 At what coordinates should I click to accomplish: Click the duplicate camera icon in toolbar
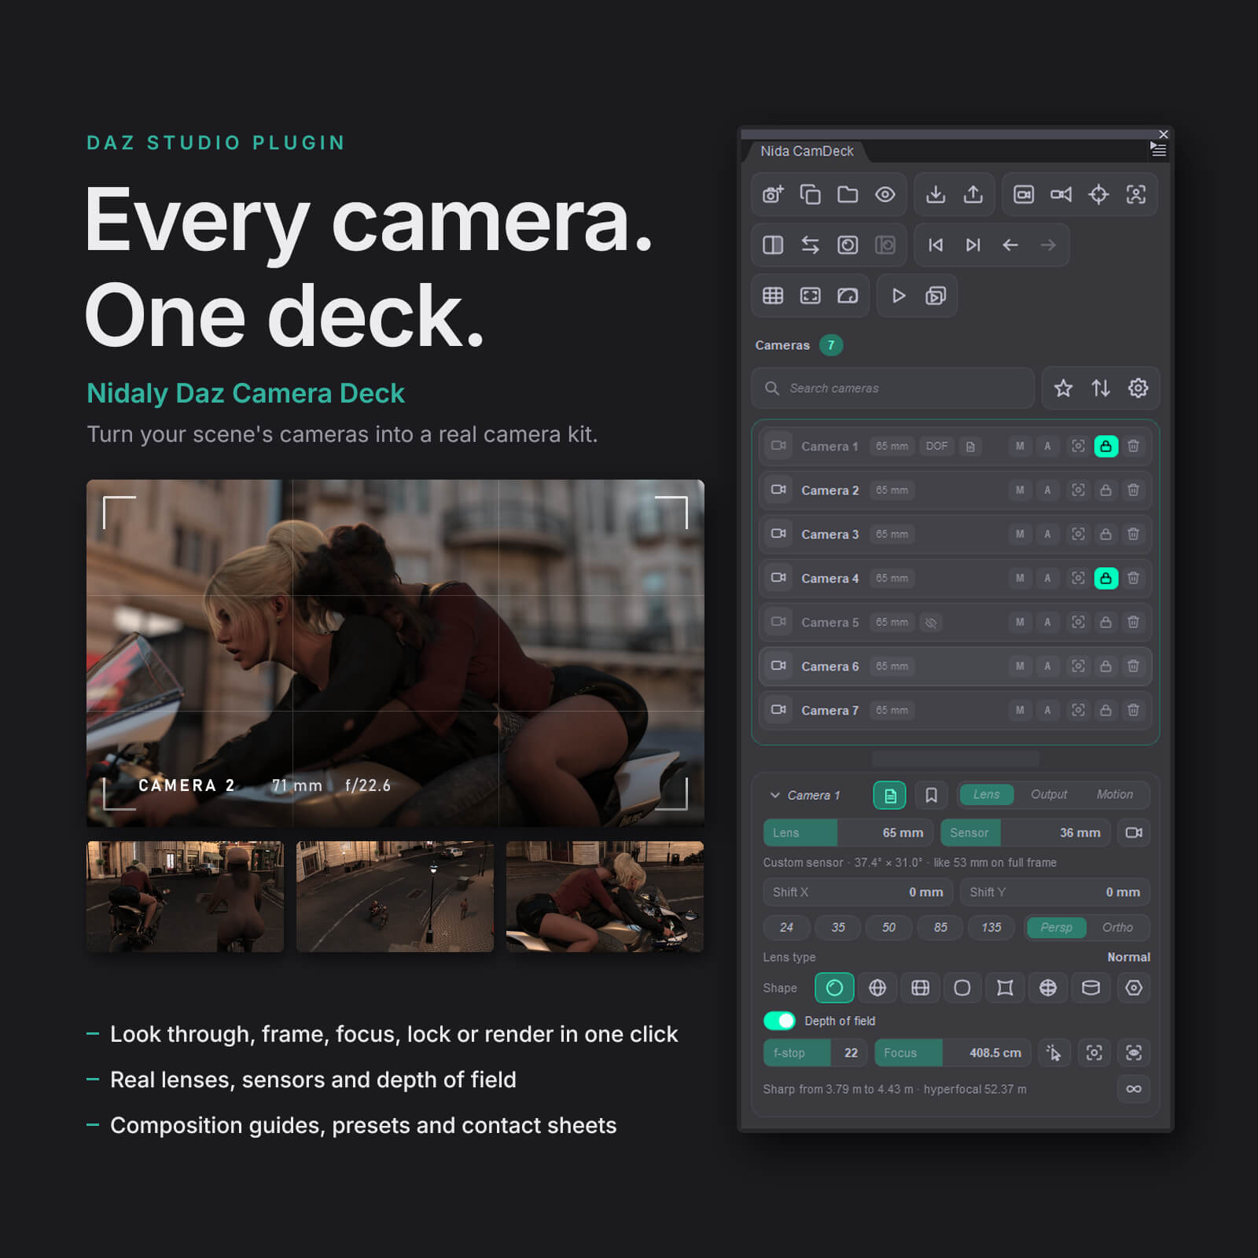click(810, 194)
